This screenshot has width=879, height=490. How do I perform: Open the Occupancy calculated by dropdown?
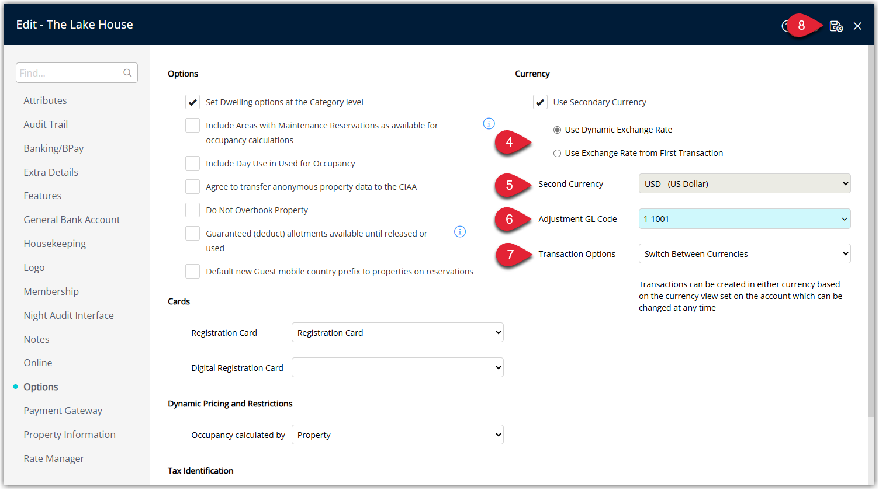click(397, 435)
